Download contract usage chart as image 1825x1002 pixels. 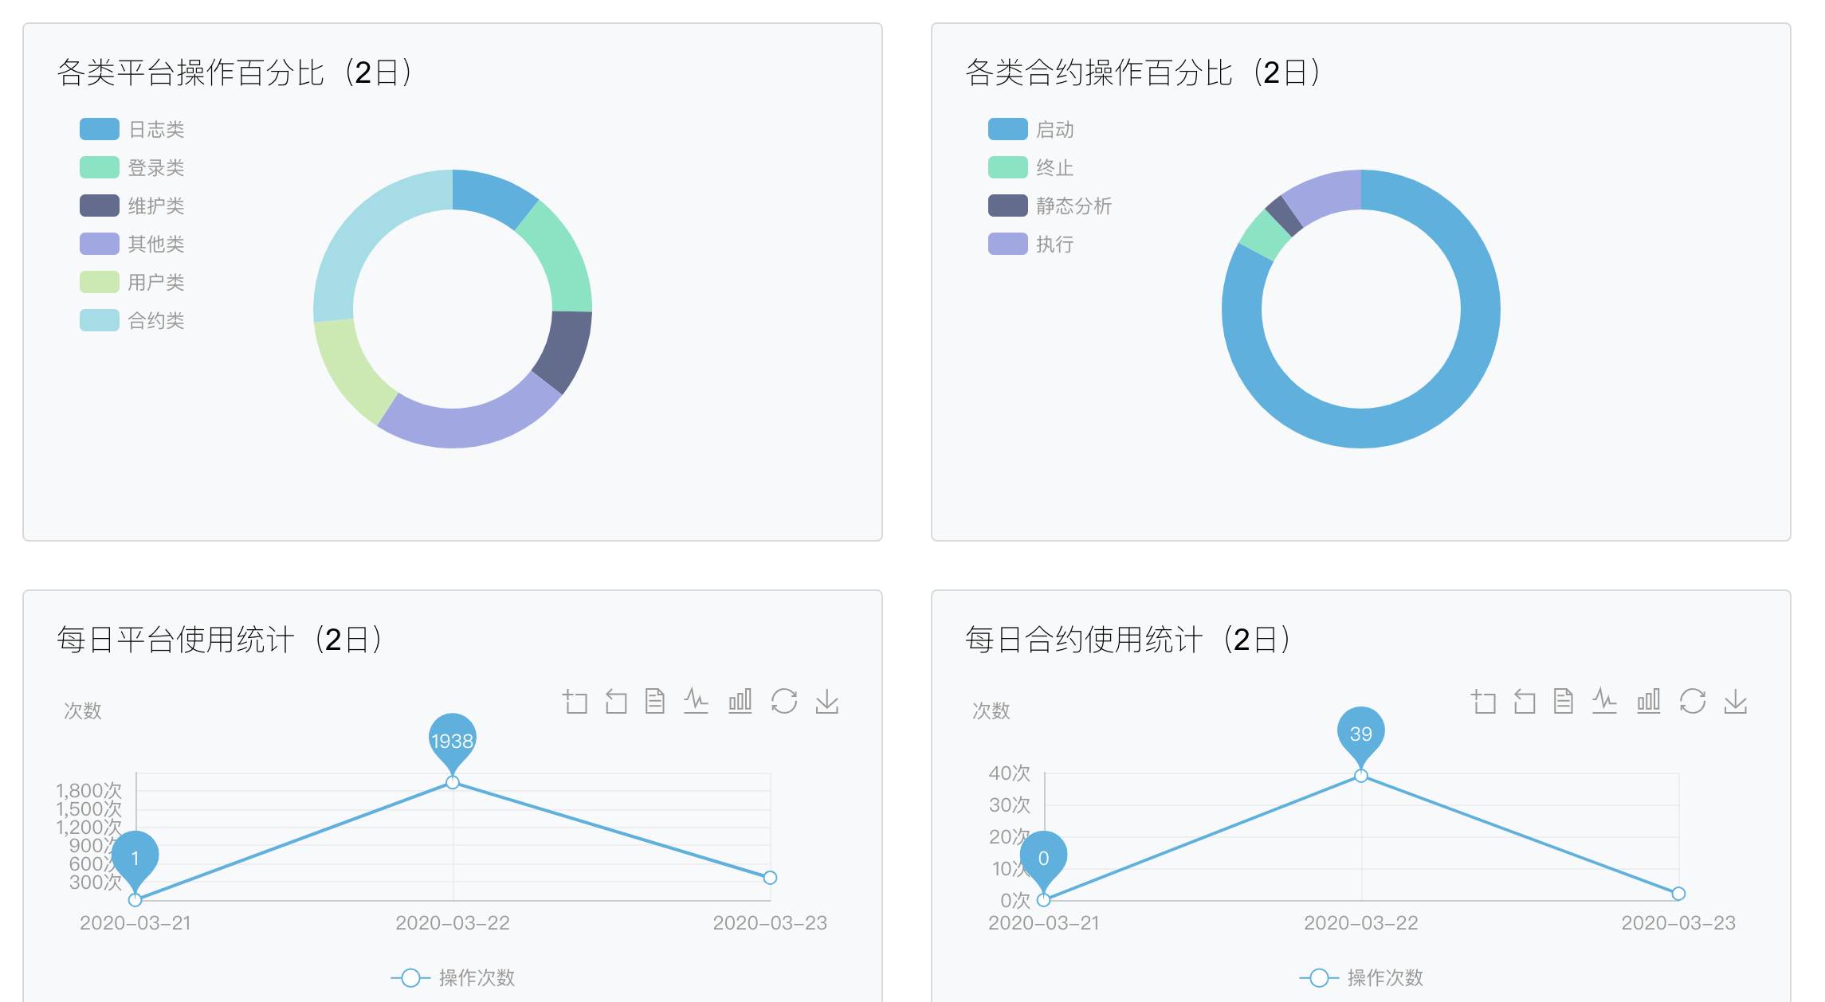[x=1736, y=702]
